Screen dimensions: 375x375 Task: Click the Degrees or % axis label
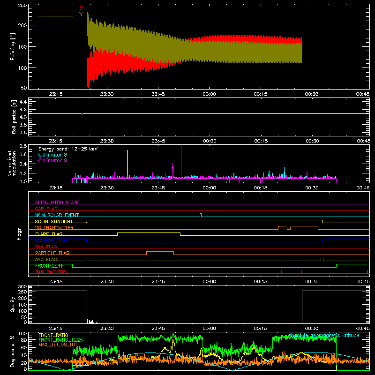(13, 351)
